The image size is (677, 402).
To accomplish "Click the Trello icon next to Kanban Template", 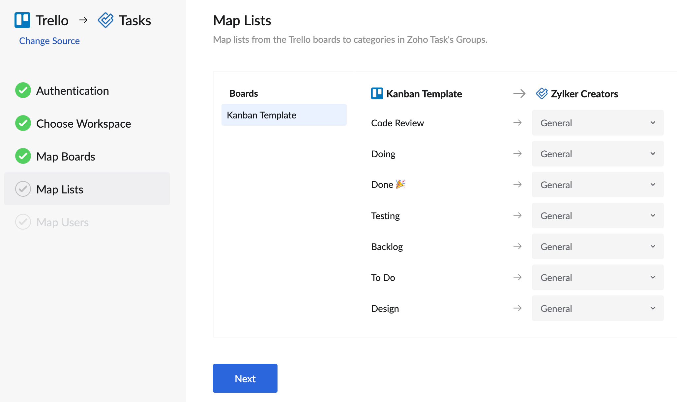I will (x=376, y=93).
